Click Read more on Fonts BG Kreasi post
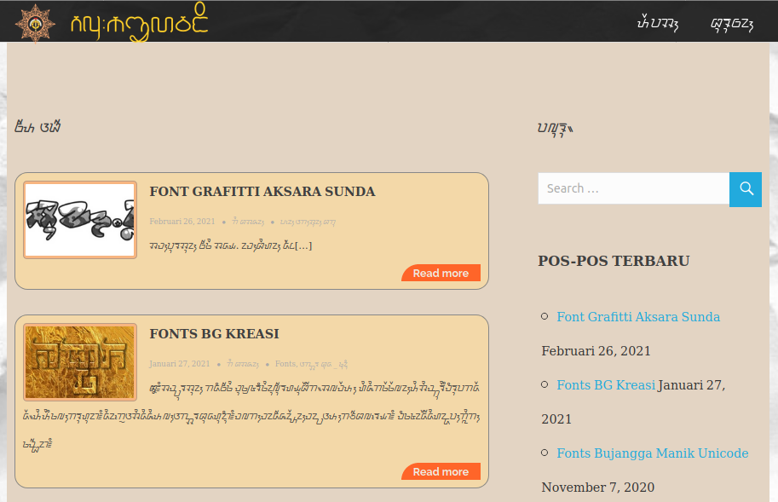This screenshot has height=502, width=778. coord(441,471)
